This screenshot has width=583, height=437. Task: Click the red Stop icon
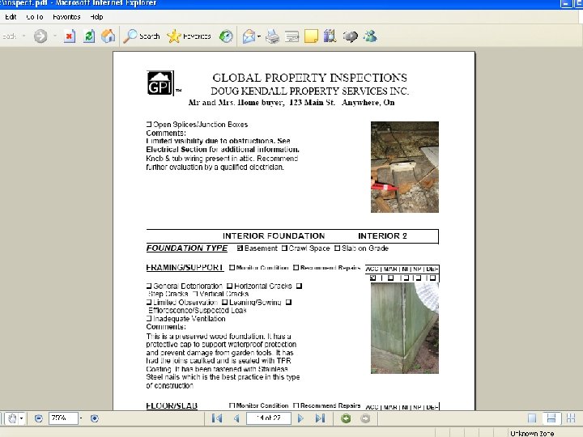point(69,36)
